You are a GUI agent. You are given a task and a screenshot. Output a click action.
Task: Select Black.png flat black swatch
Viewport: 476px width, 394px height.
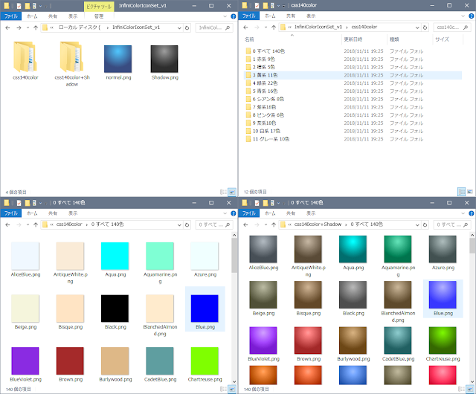pyautogui.click(x=115, y=309)
